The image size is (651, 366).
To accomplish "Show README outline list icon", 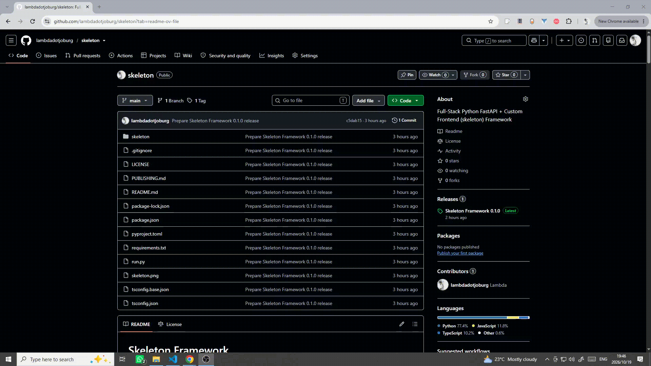I will tap(415, 324).
